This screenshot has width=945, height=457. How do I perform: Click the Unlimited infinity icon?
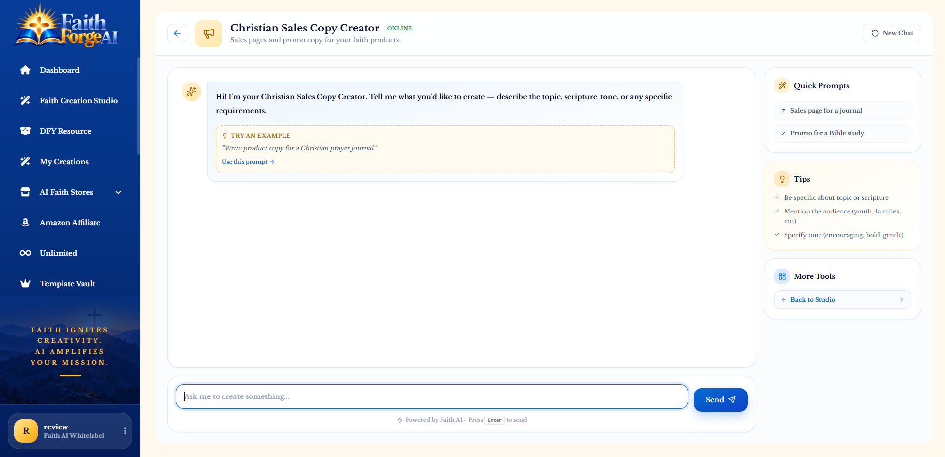[x=25, y=253]
